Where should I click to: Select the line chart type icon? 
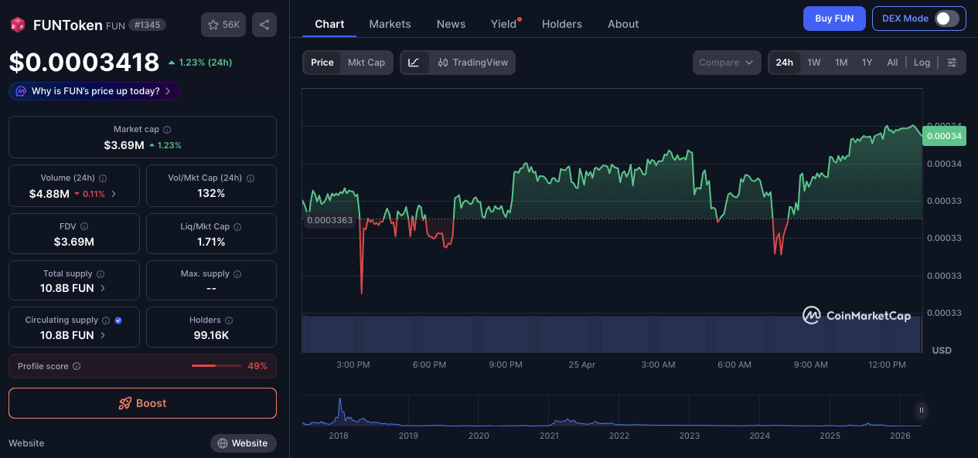click(x=415, y=62)
